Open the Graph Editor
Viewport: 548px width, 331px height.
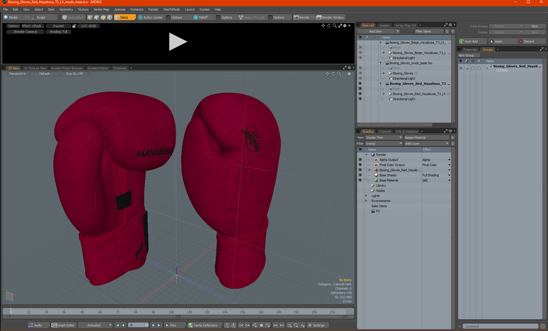[63, 325]
